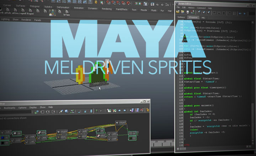This screenshot has width=256, height=156.
Task: Click the input connections icon in node editor toolbar
Action: click(42, 112)
